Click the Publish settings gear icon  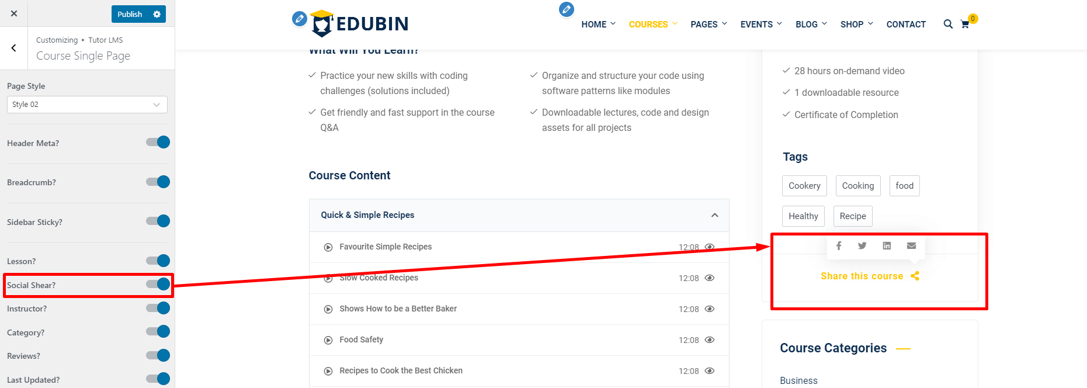(157, 14)
